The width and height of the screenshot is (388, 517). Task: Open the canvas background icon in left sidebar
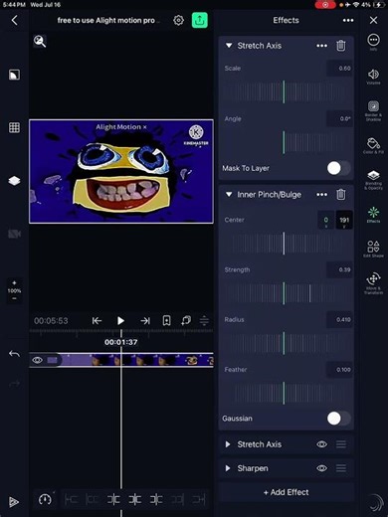pyautogui.click(x=14, y=75)
